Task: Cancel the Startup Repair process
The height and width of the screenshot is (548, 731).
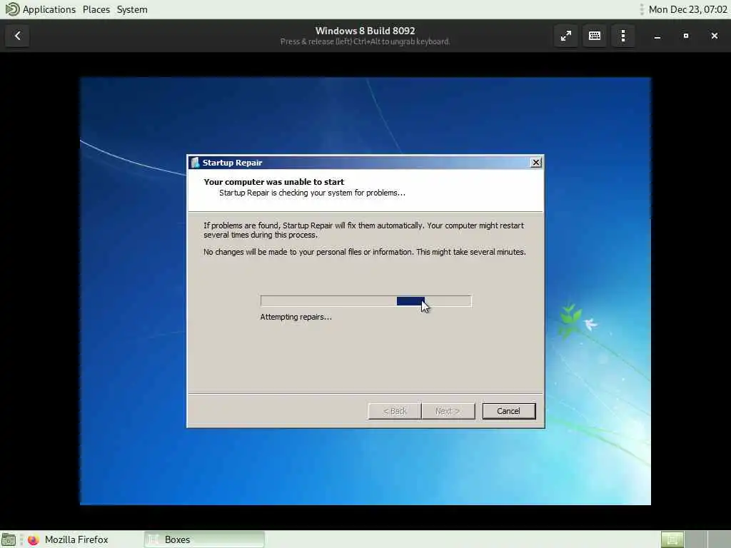Action: click(508, 411)
